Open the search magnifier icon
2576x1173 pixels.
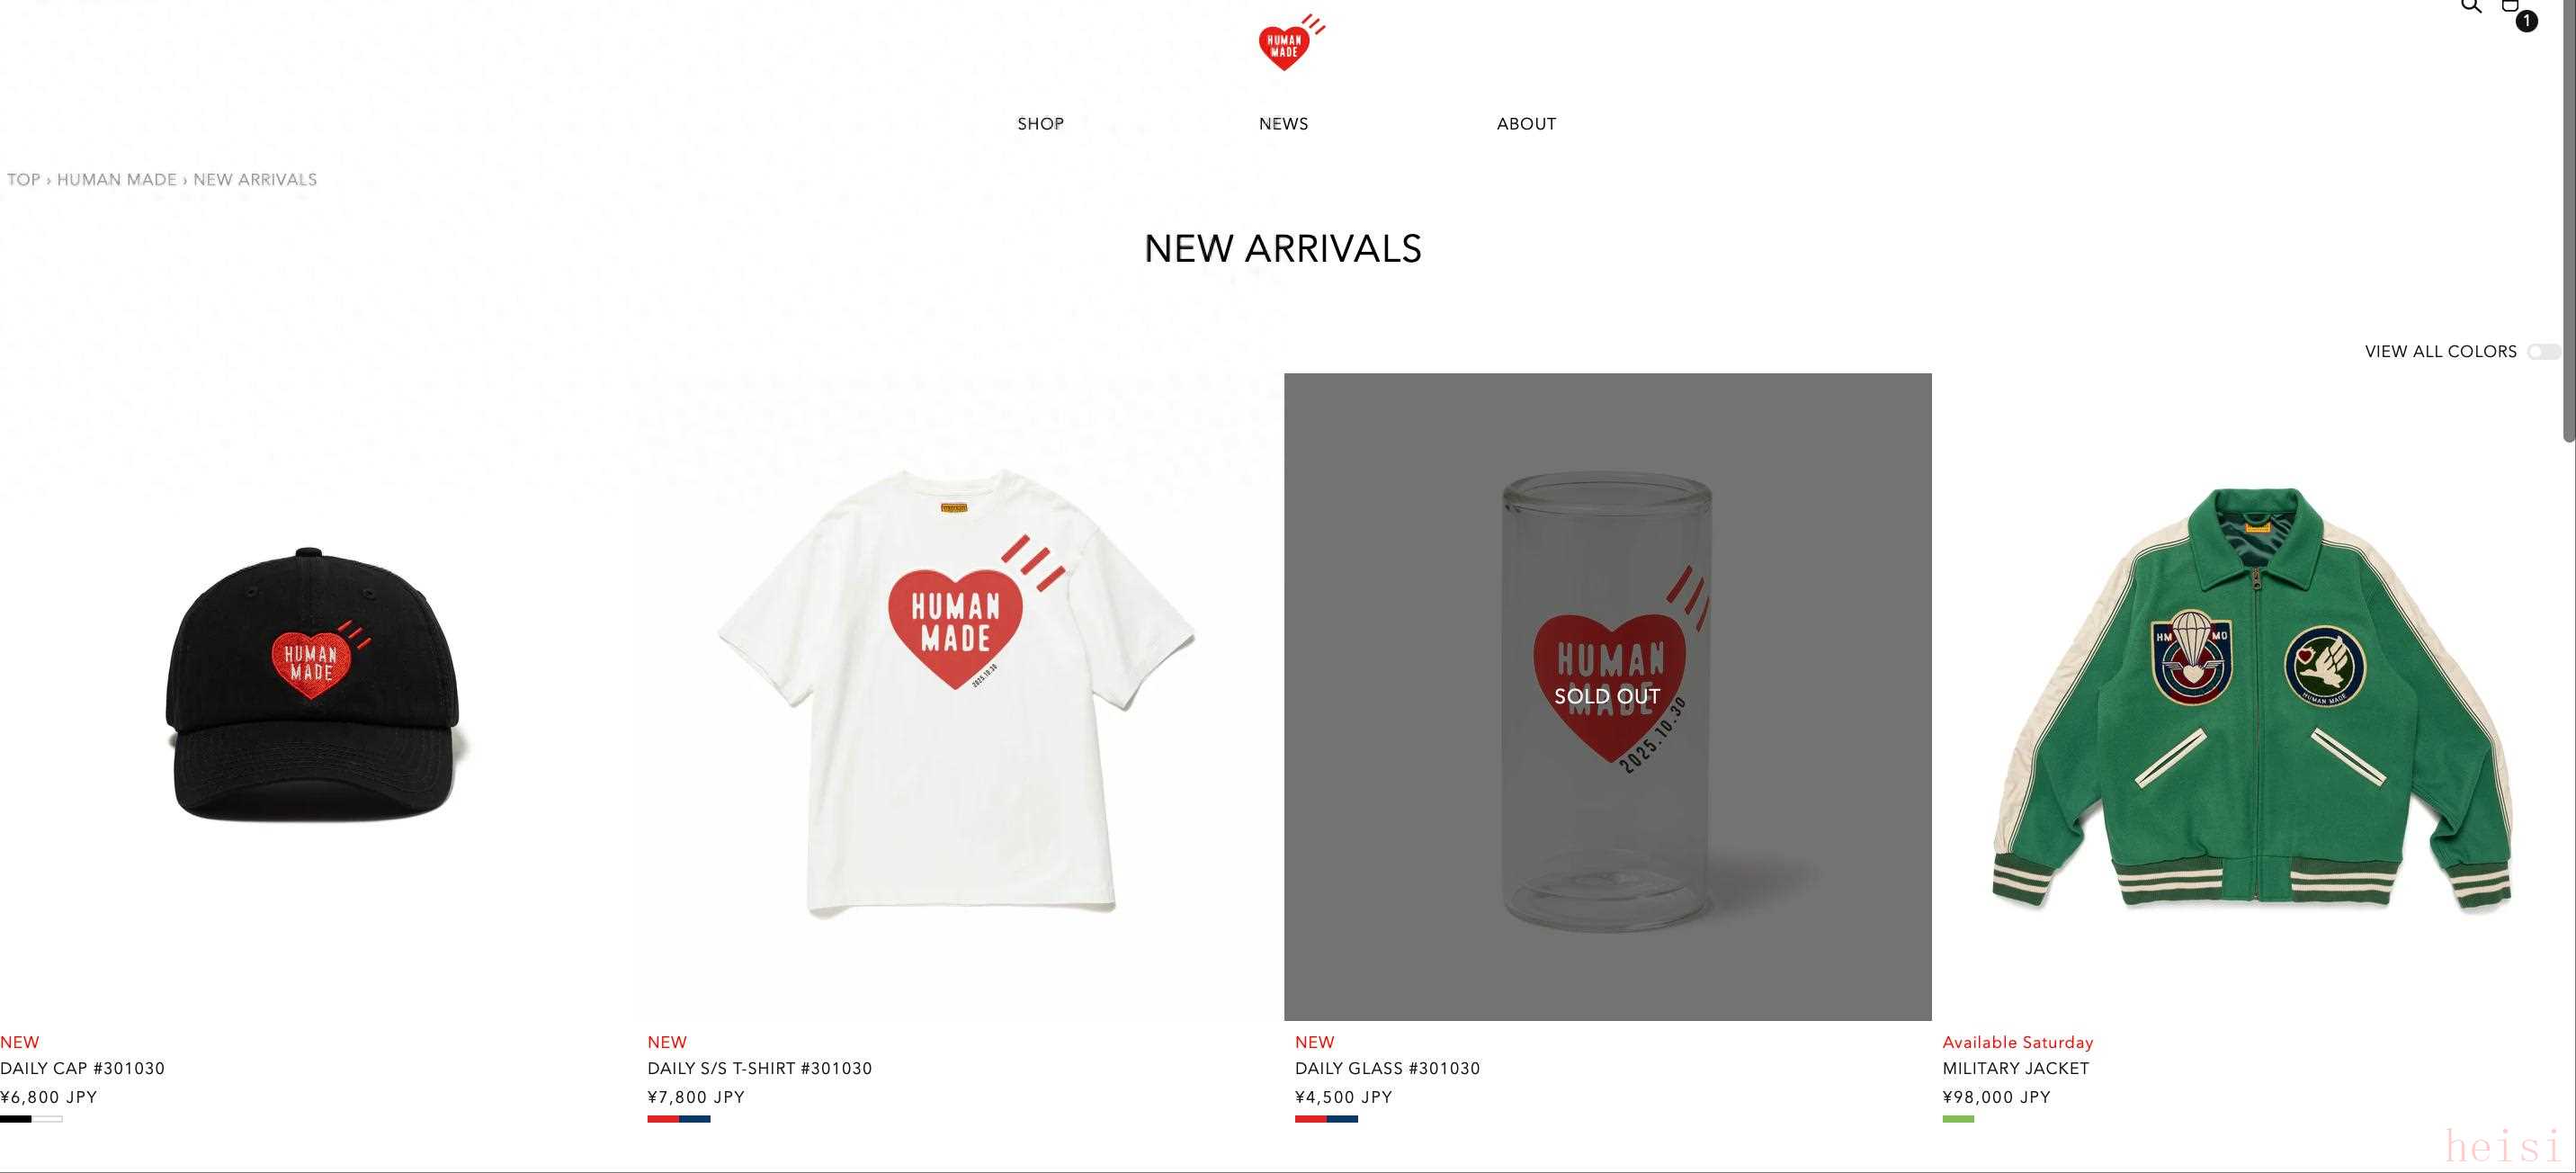pyautogui.click(x=2471, y=5)
